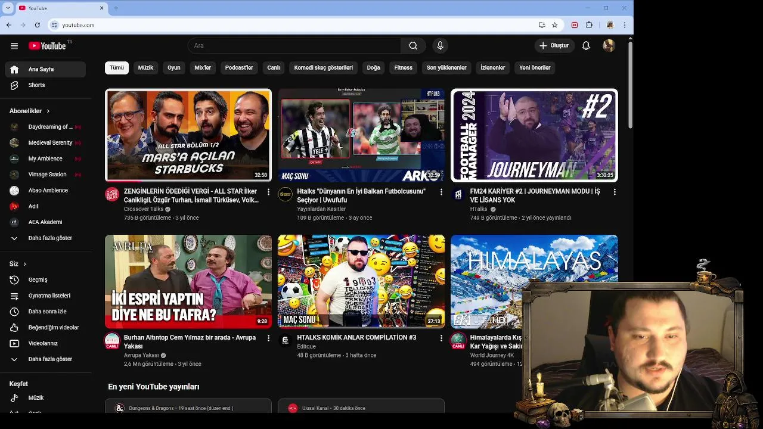The width and height of the screenshot is (763, 429).
Task: Open Medieval Serenity channel
Action: pyautogui.click(x=45, y=143)
